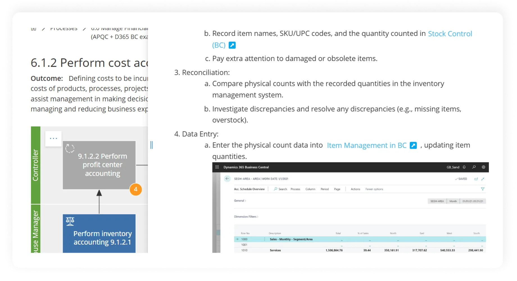Open the Column menu
517x281 pixels.
[310, 189]
